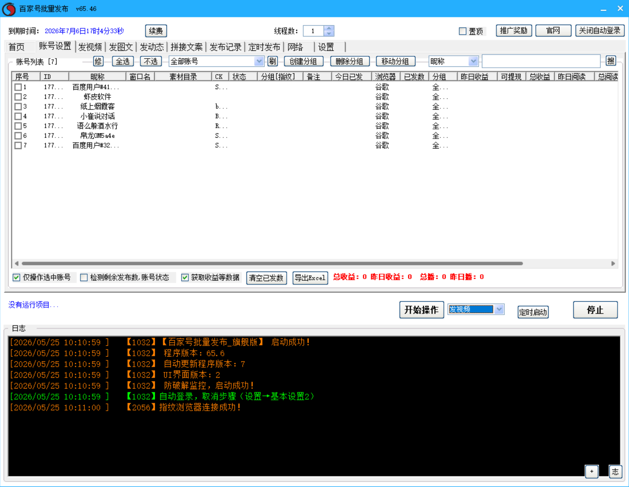Click the 删除分组 button
Viewport: 629px width, 487px height.
coord(350,61)
